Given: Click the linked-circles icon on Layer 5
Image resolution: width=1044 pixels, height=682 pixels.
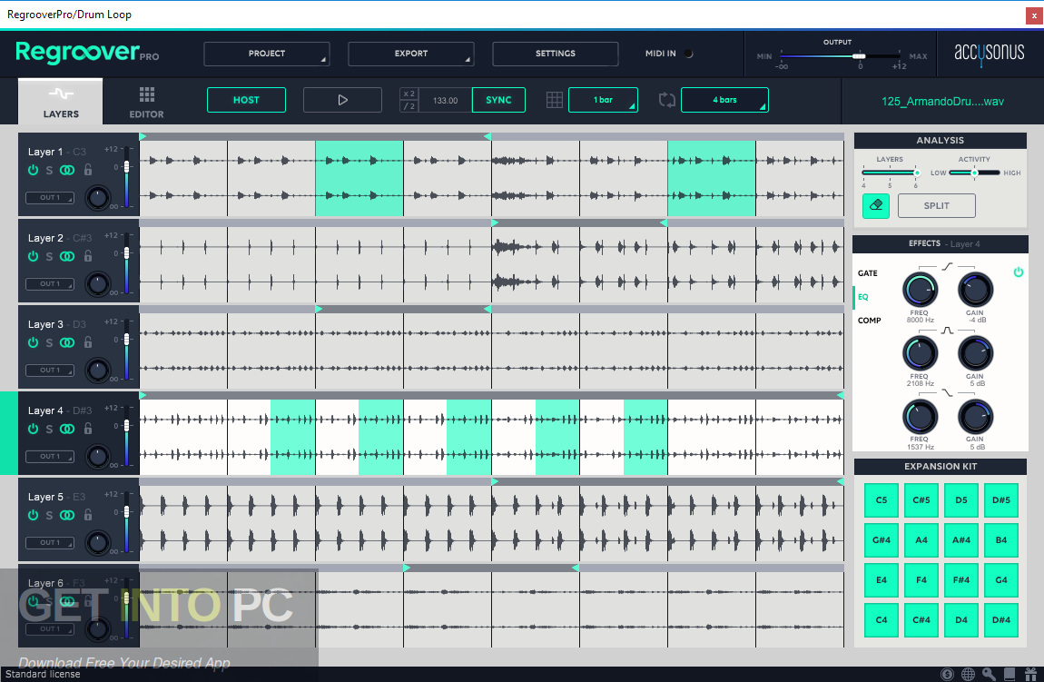Looking at the screenshot, I should click(x=67, y=515).
